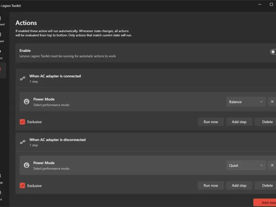Click the gauge icon beside Balance Power Mode
The width and height of the screenshot is (276, 207).
point(27,102)
